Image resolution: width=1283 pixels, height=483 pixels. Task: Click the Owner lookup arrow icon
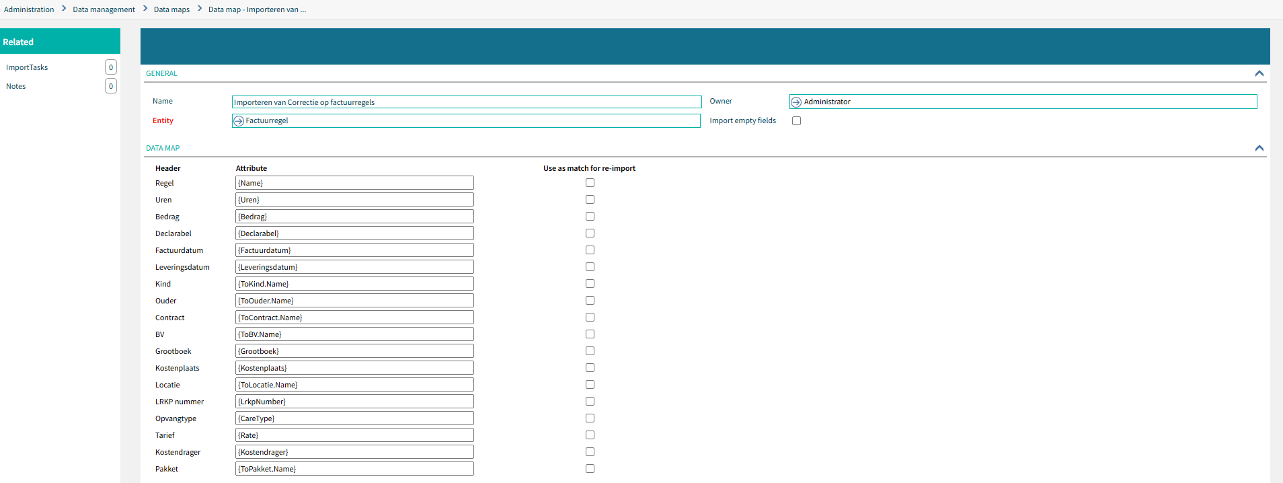(796, 102)
